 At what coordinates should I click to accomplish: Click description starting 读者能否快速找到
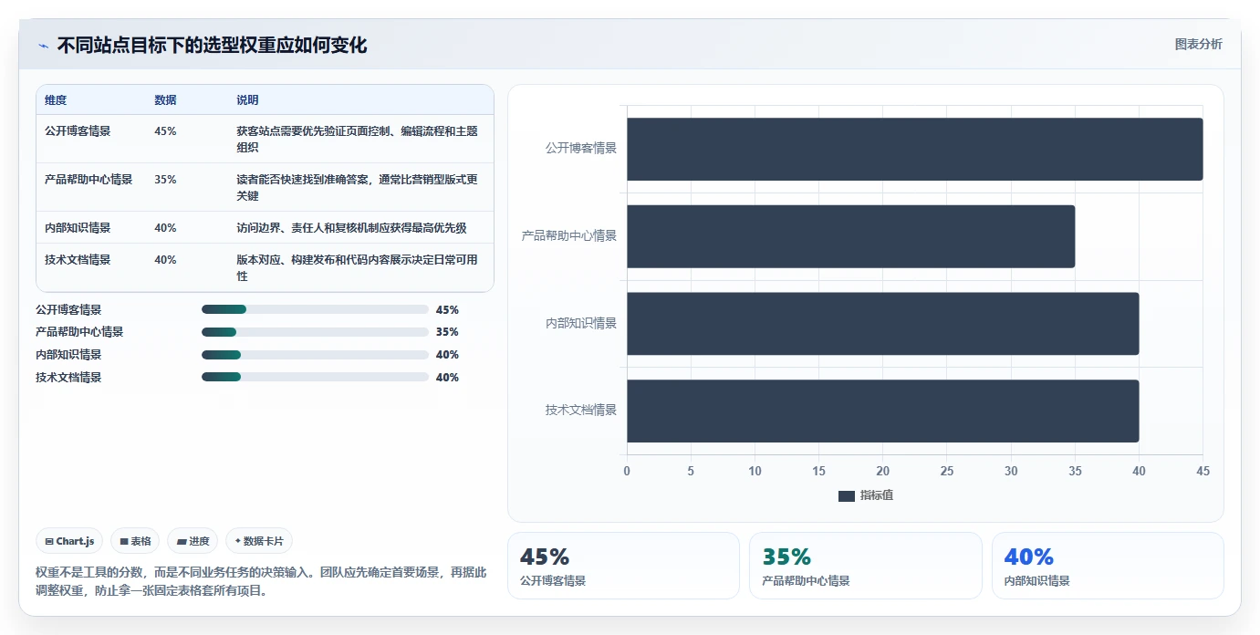(x=357, y=187)
